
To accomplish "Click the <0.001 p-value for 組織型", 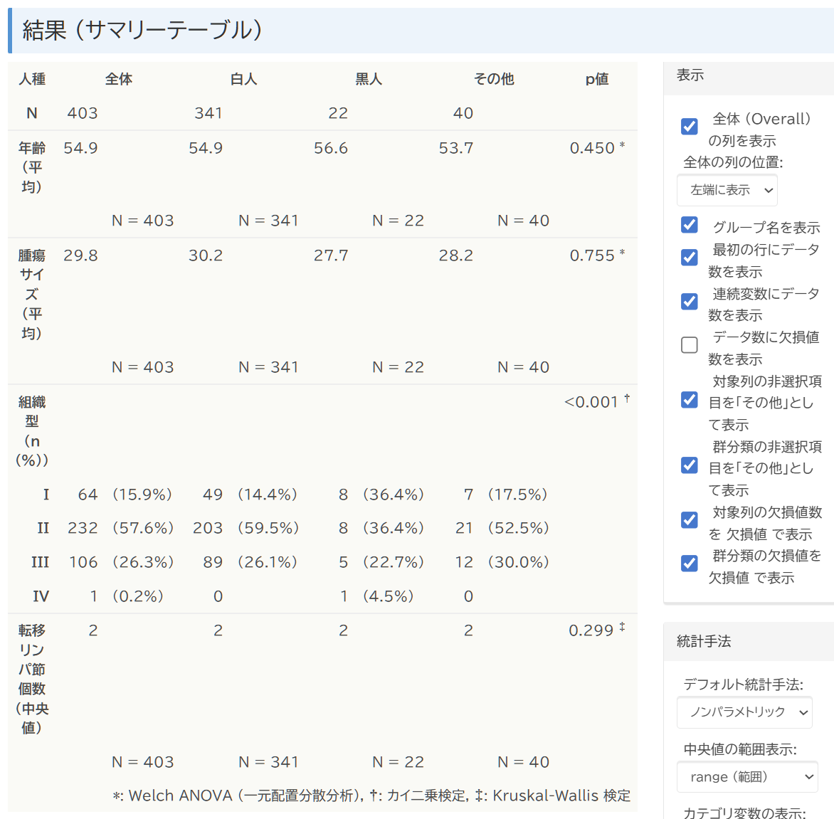I will [591, 402].
